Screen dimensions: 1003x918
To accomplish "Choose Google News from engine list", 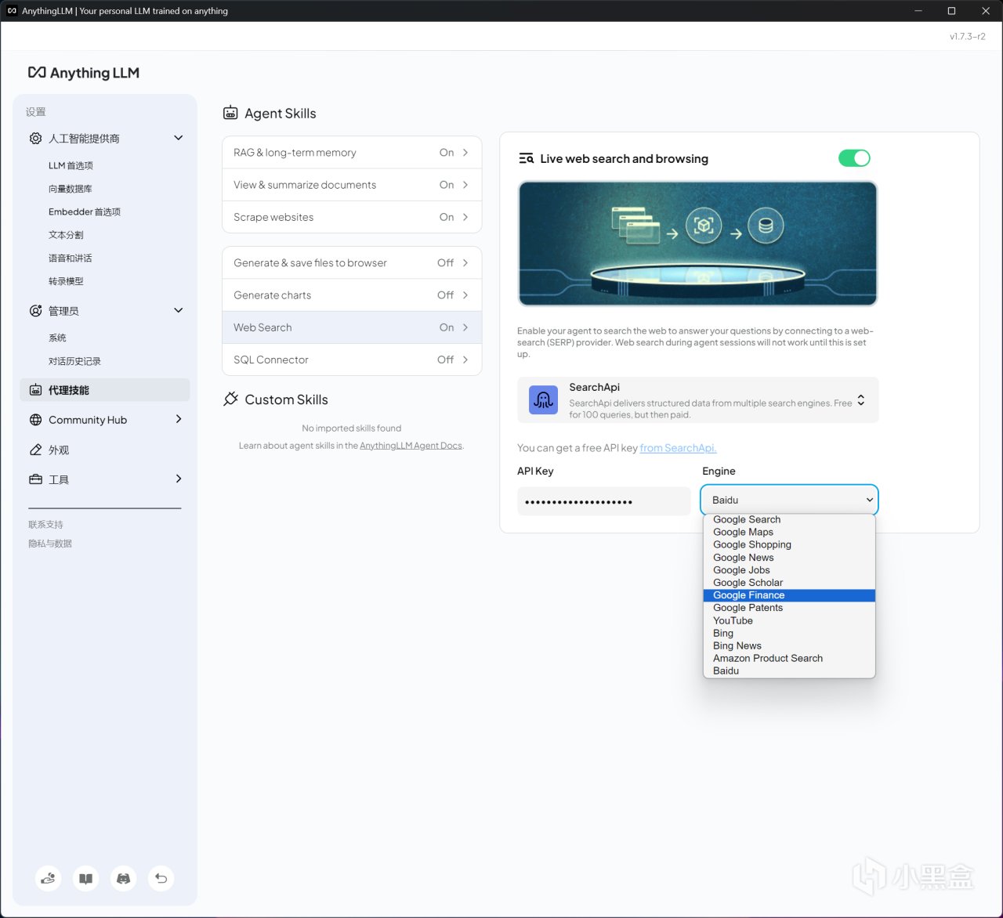I will point(789,558).
